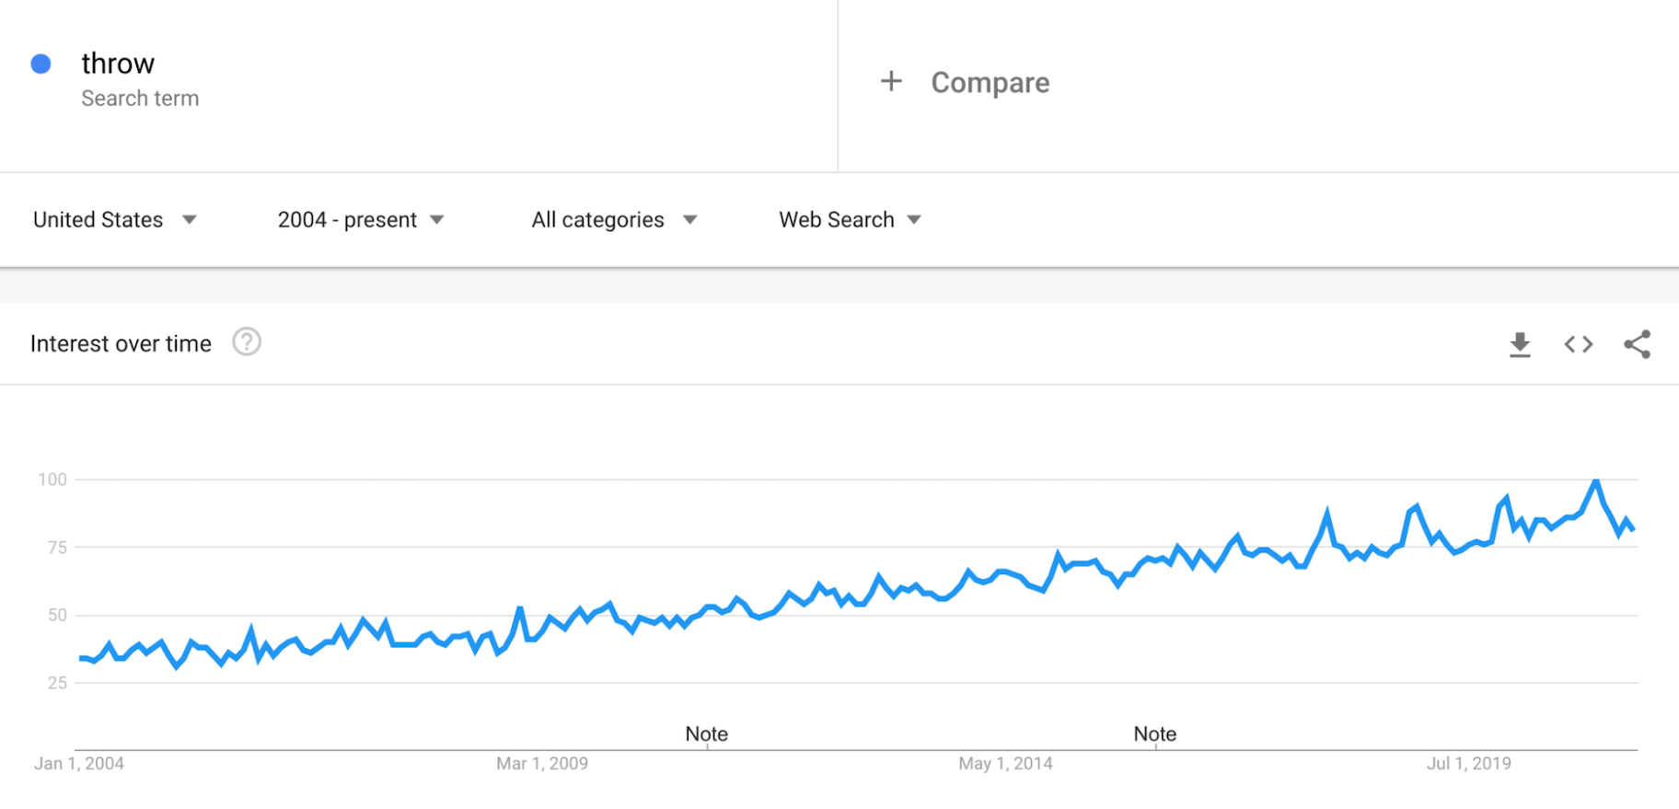Click the blue dot beside throw
Image resolution: width=1679 pixels, height=809 pixels.
tap(41, 64)
